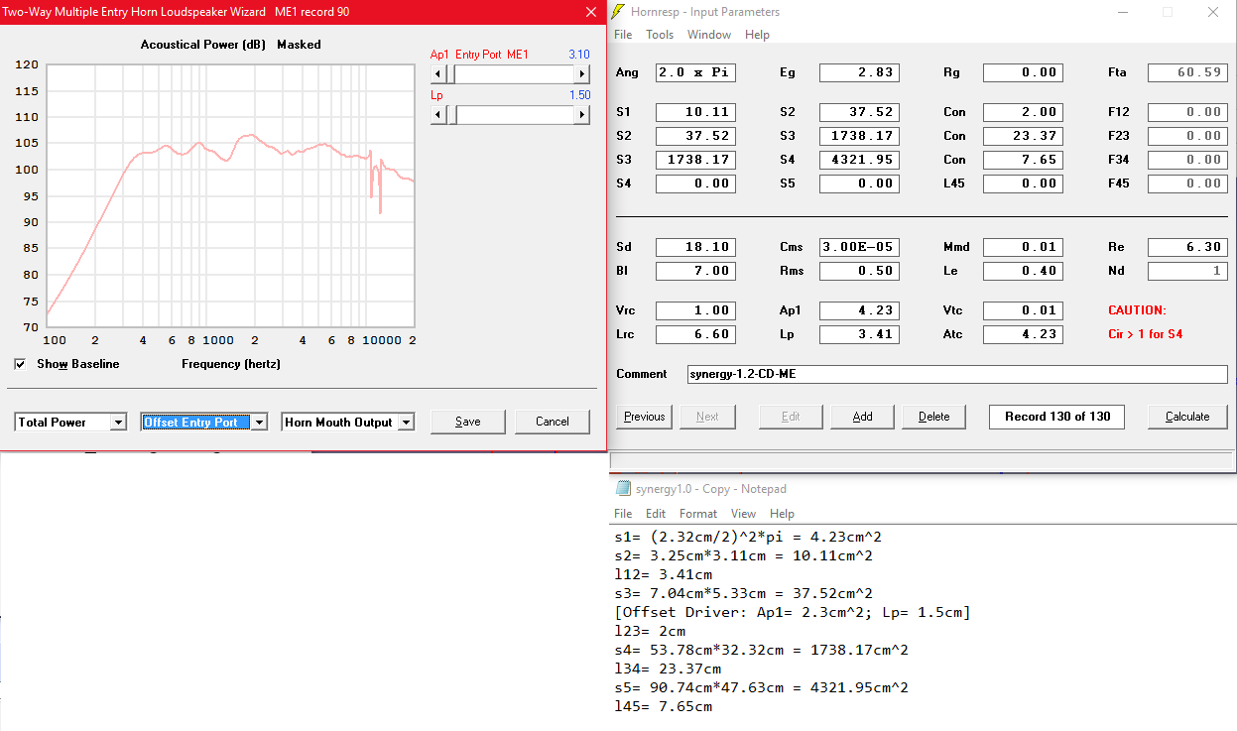Click left arrow of Ap1 Entry Port slider

click(437, 74)
